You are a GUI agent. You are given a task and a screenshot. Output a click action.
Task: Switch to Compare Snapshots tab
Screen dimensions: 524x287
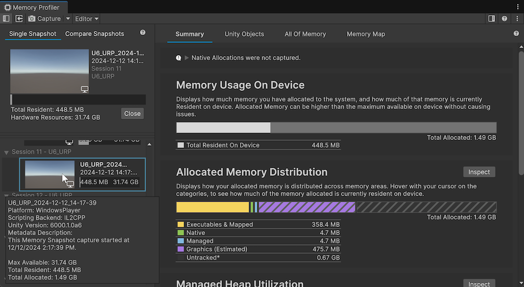coord(94,34)
